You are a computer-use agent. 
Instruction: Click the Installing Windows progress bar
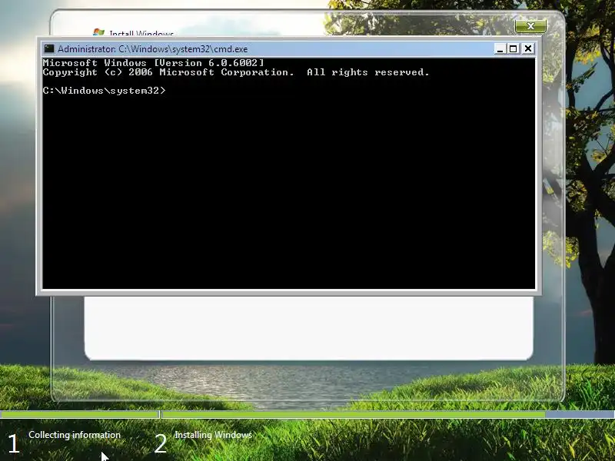point(388,414)
